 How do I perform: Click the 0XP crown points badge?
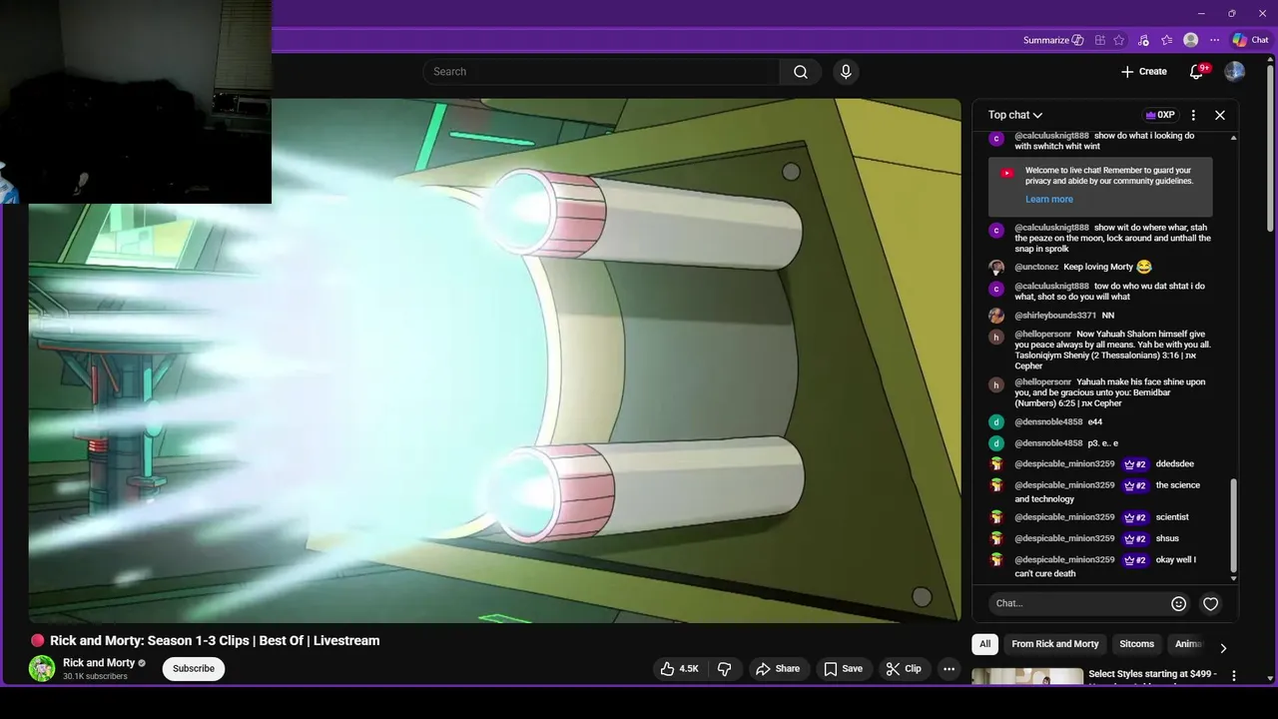coord(1160,115)
